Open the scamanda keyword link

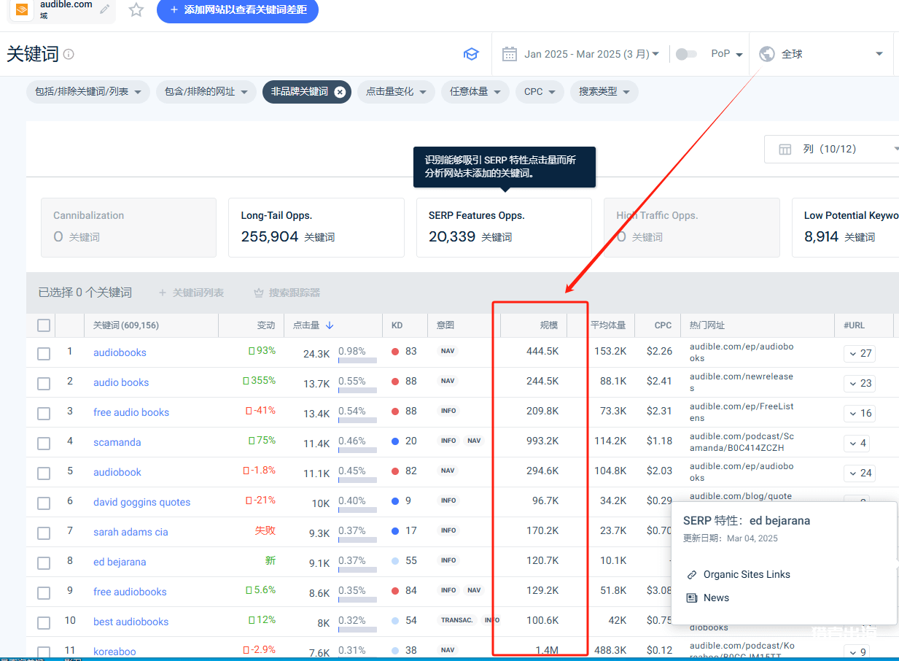(x=117, y=442)
